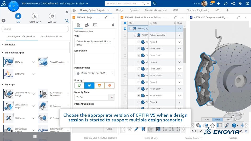Open the 3D Annotation Experience app
251x141 pixels.
pos(43,94)
